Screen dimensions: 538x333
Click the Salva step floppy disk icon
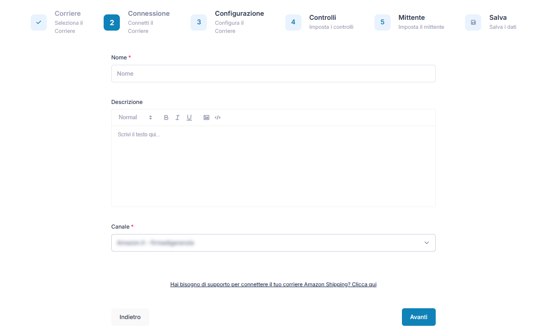point(473,22)
